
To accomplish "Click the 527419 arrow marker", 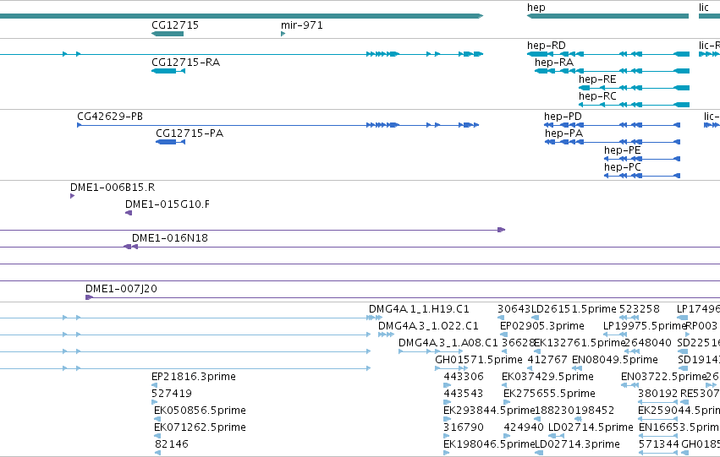I will click(x=154, y=402).
